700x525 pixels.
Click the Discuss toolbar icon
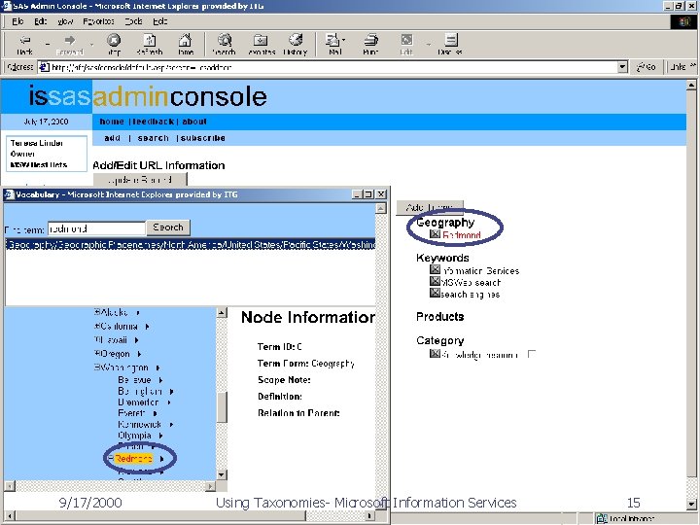(450, 44)
